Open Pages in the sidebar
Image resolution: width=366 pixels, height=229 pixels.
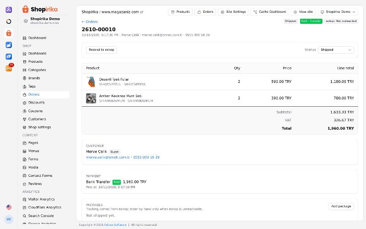pyautogui.click(x=33, y=143)
